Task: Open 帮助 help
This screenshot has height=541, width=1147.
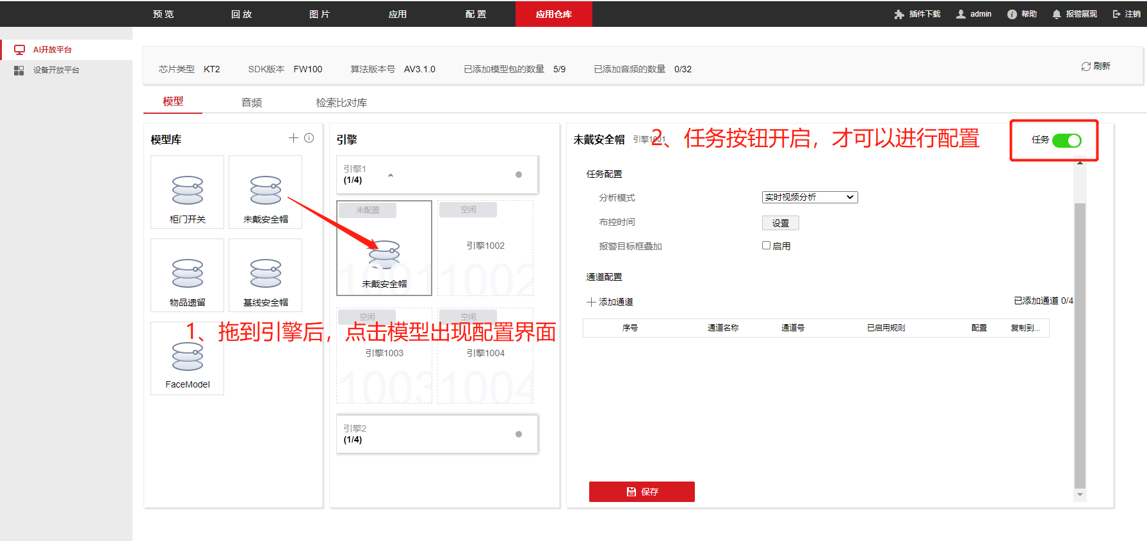Action: [x=1021, y=14]
